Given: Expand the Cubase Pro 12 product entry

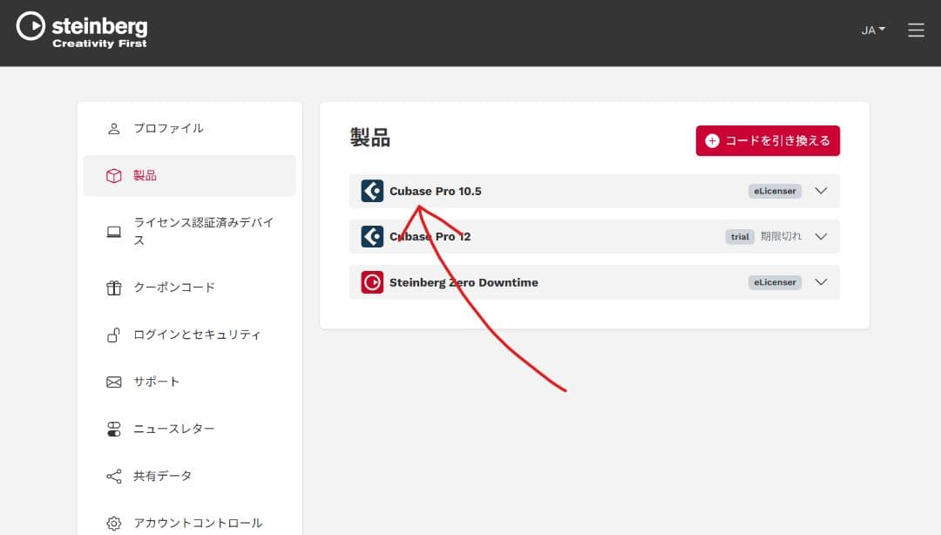Looking at the screenshot, I should (820, 236).
